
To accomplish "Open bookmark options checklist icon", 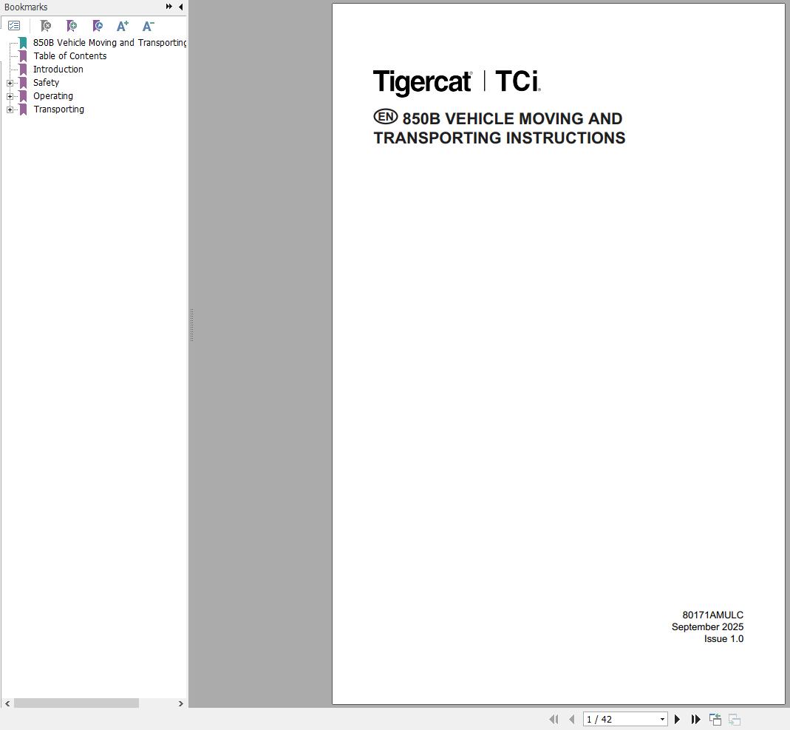I will pos(14,25).
